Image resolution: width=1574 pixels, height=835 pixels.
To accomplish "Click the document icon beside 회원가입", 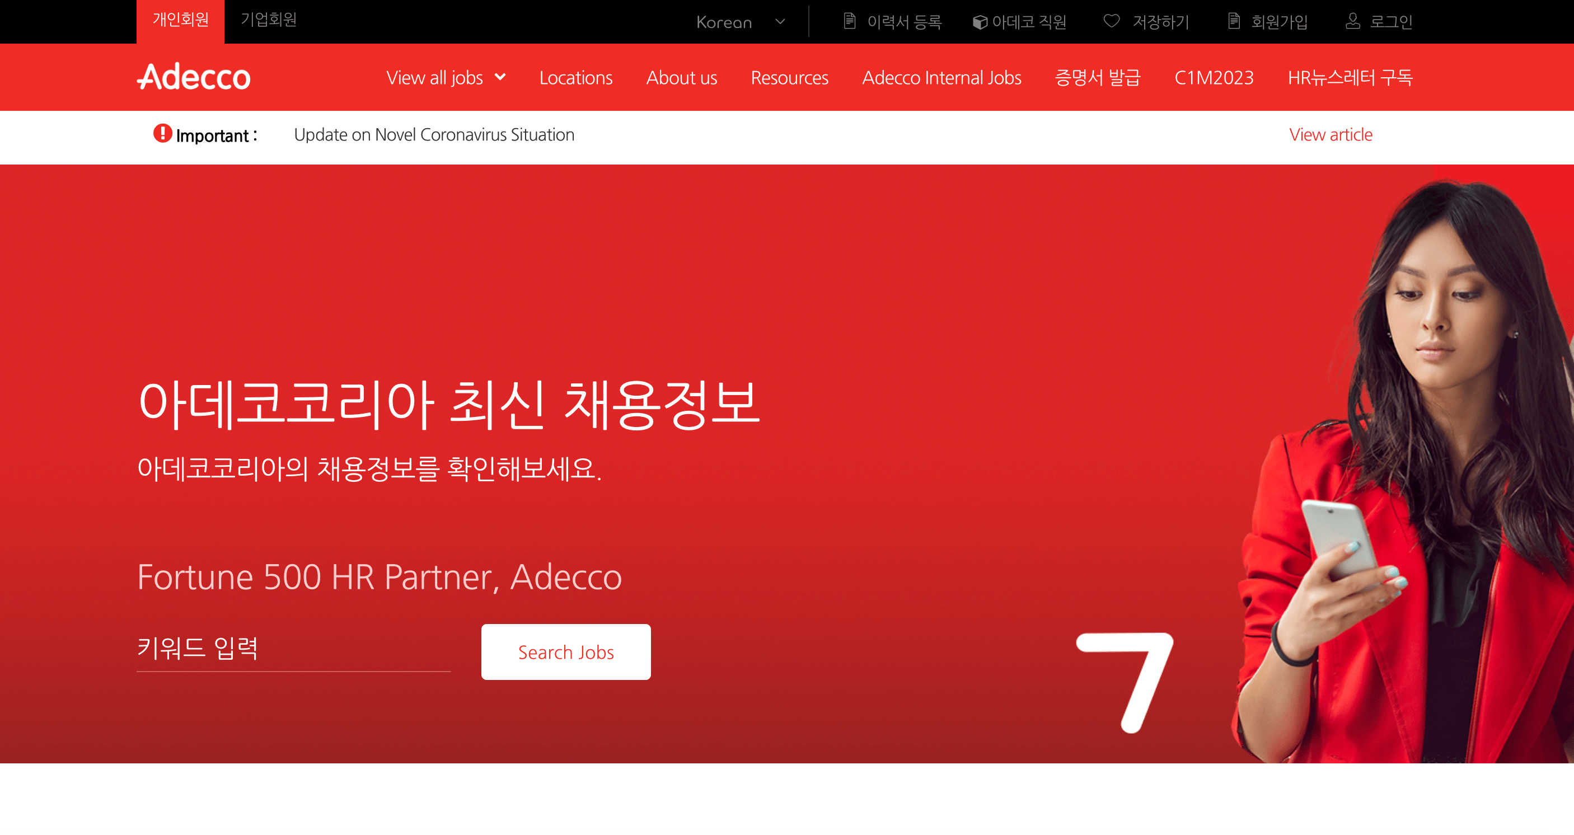I will point(1234,21).
